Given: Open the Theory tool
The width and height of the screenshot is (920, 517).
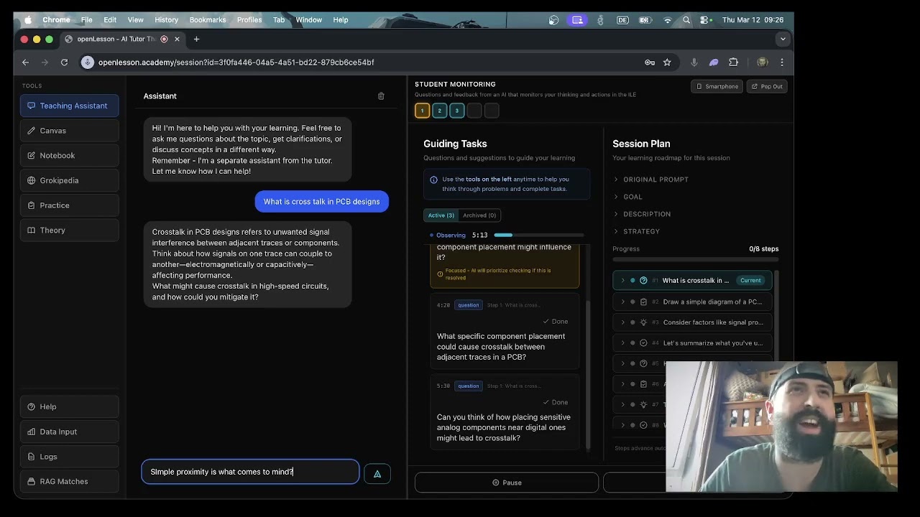Looking at the screenshot, I should tap(70, 230).
